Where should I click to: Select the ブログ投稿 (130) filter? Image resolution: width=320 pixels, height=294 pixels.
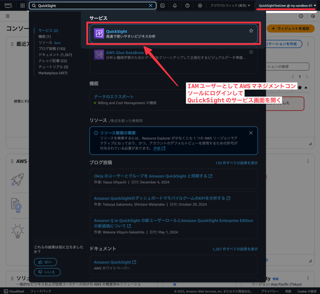[52, 48]
